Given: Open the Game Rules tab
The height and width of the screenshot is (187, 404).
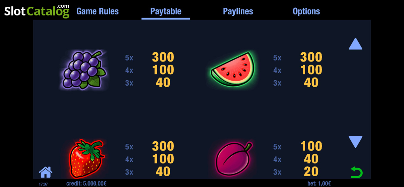Looking at the screenshot, I should click(x=98, y=11).
